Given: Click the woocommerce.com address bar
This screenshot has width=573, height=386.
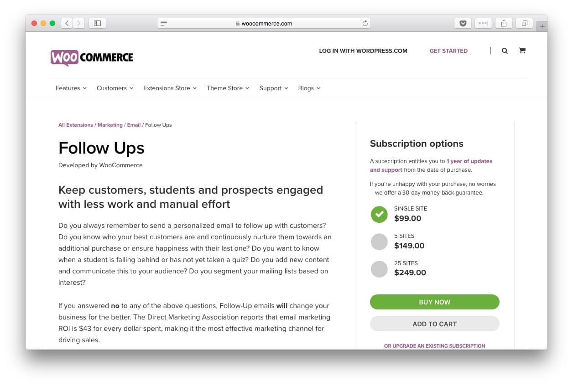Looking at the screenshot, I should (x=265, y=23).
